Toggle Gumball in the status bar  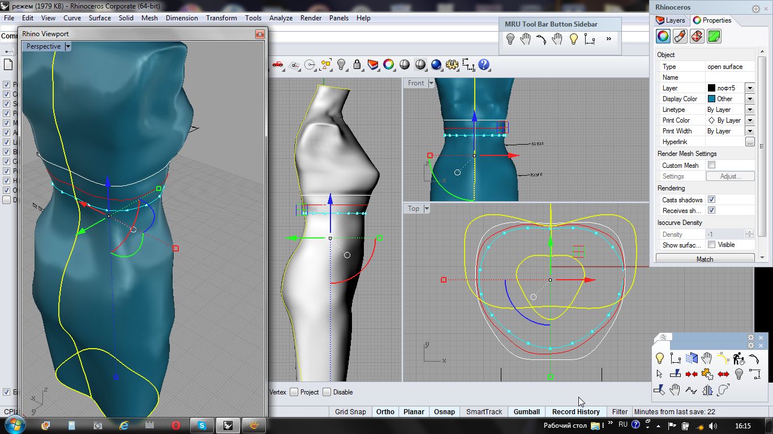click(x=526, y=412)
